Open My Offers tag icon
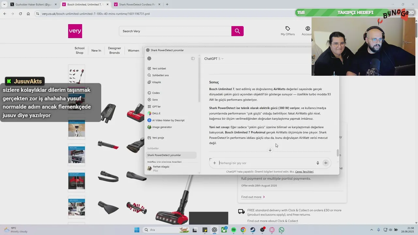Image resolution: width=418 pixels, height=235 pixels. (x=288, y=29)
